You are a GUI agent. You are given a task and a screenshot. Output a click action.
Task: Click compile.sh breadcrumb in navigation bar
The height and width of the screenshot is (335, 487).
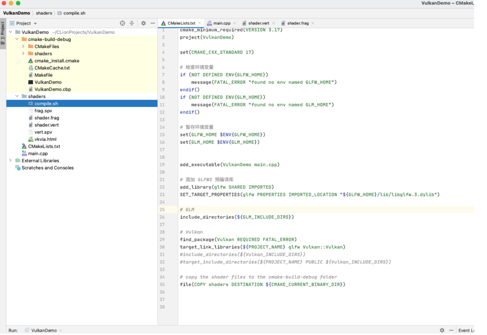(x=74, y=13)
